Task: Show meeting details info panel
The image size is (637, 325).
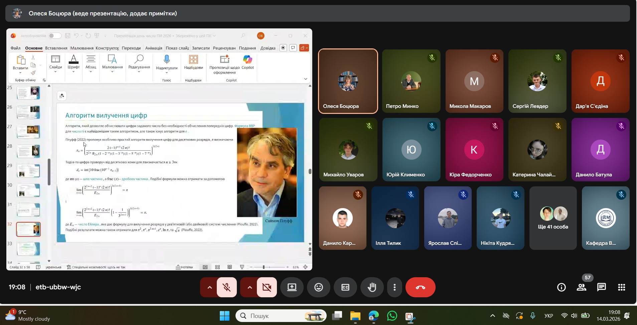Action: (561, 287)
